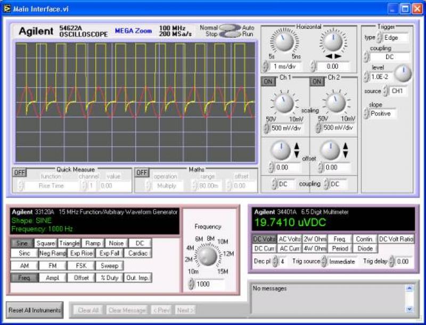The width and height of the screenshot is (426, 325).
Task: Step the trigger source CH1 selector
Action: click(x=386, y=91)
